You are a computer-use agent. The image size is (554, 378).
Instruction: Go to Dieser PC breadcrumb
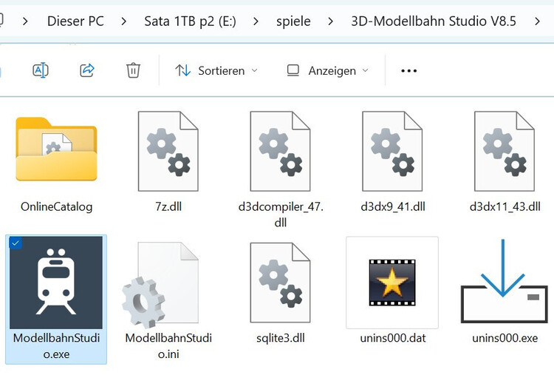(x=75, y=21)
